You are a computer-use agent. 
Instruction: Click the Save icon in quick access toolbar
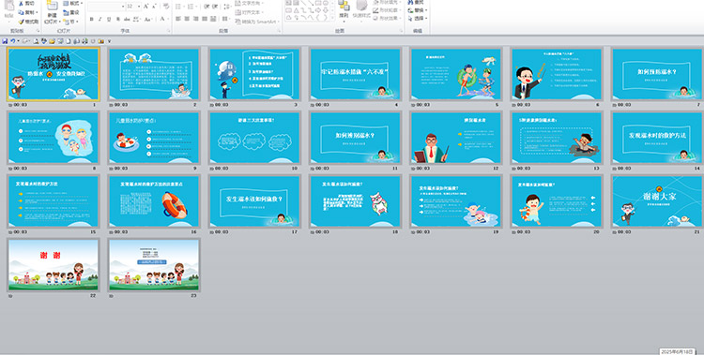point(5,41)
